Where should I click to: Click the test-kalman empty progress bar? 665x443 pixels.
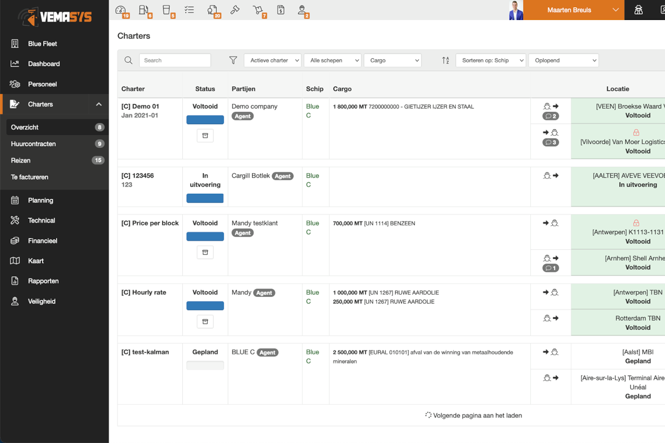coord(205,365)
